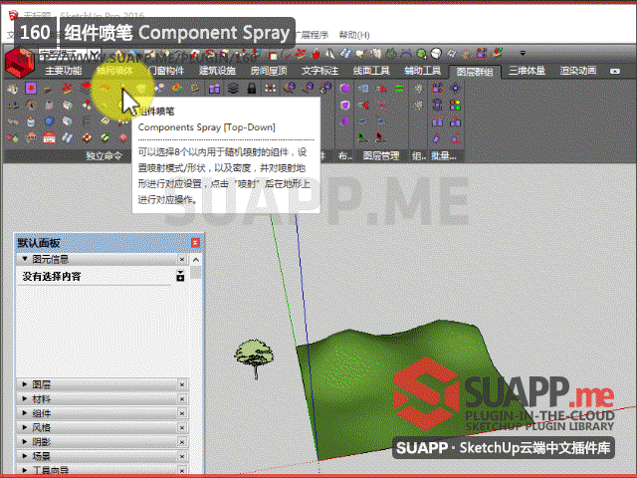Expand the 材料 panel section
The height and width of the screenshot is (478, 637).
(x=25, y=398)
